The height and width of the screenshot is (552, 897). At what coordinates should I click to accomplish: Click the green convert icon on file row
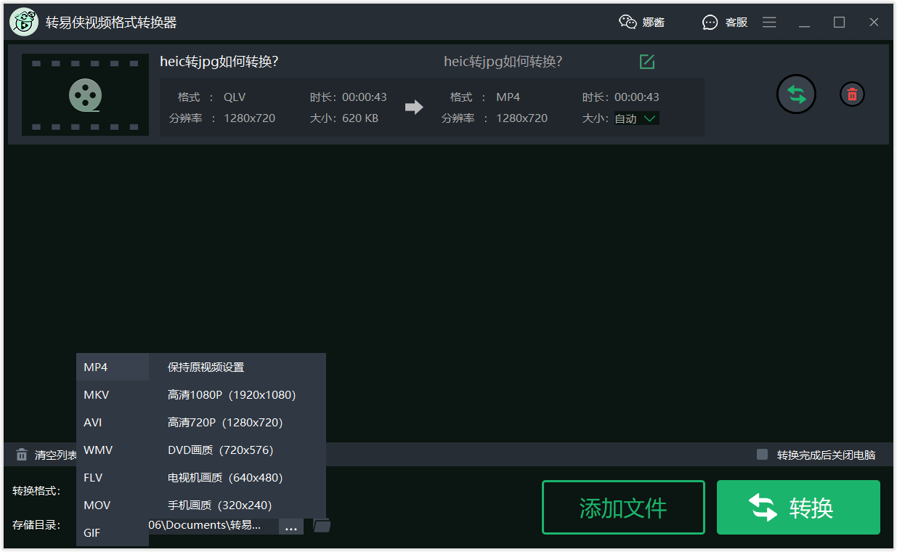tap(796, 94)
